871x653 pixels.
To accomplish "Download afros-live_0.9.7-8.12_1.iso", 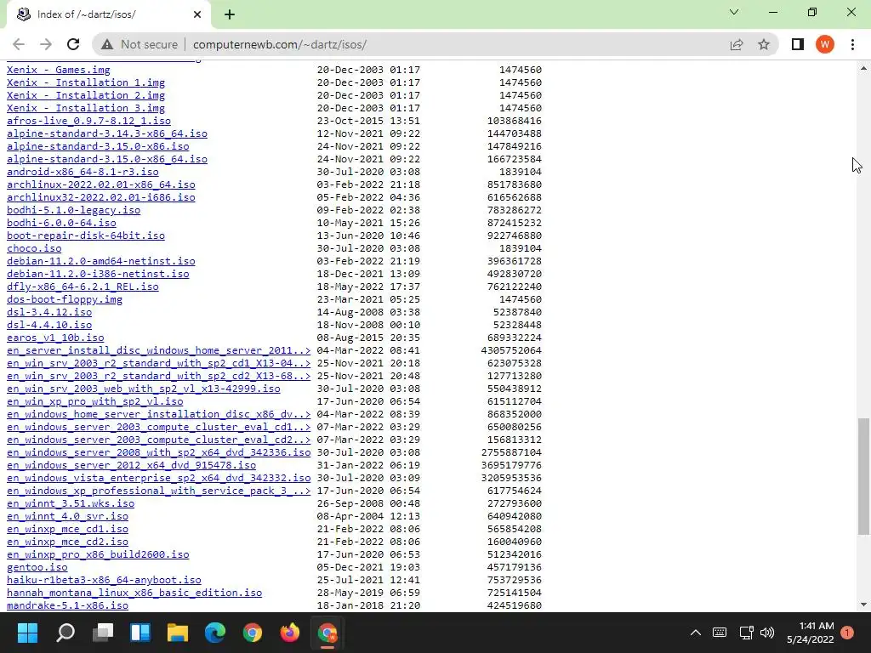I will [x=88, y=121].
